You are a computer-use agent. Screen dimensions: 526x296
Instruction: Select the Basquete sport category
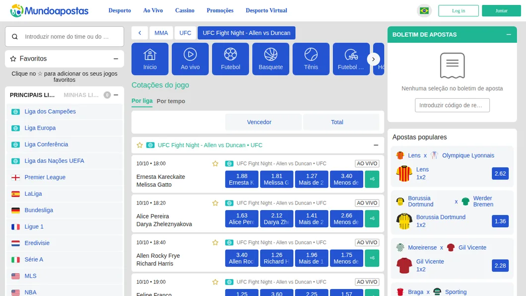271,59
